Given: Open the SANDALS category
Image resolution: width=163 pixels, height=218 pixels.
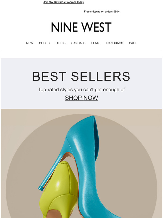Looking at the screenshot, I should (78, 43).
